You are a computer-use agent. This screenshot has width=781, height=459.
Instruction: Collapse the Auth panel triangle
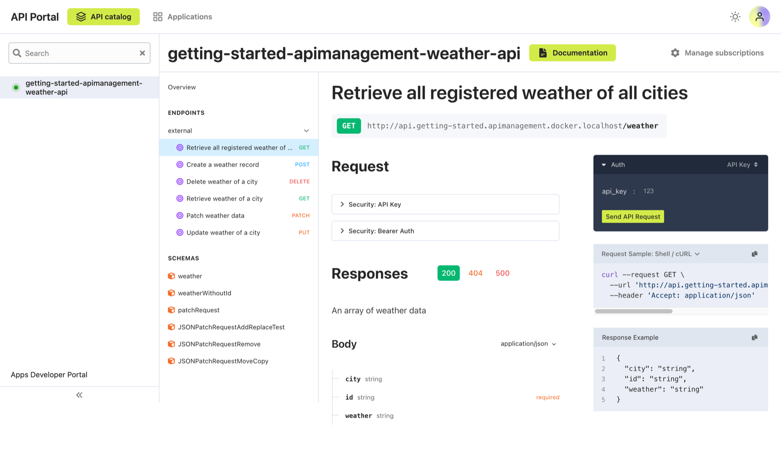[x=604, y=165]
